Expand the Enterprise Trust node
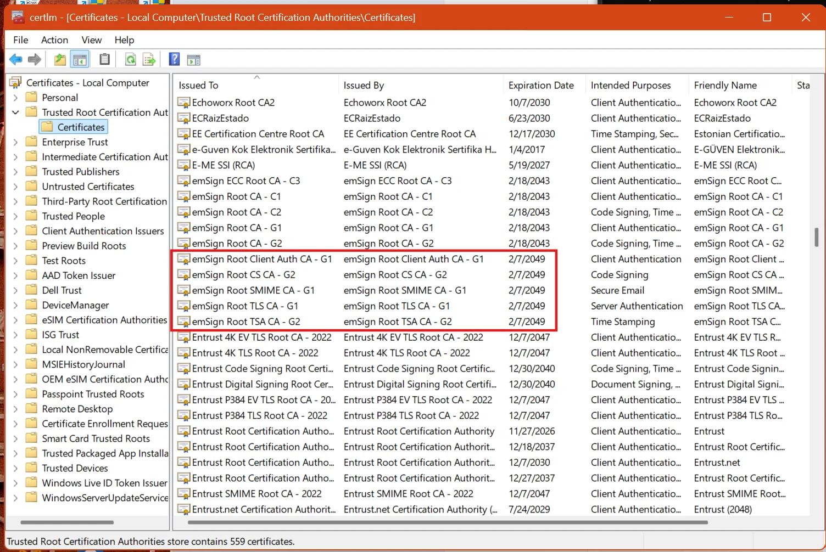This screenshot has height=552, width=826. (x=15, y=142)
